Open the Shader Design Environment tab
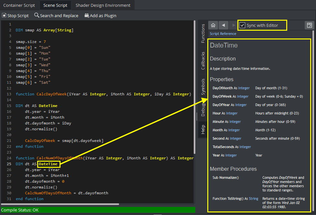 tap(103, 5)
